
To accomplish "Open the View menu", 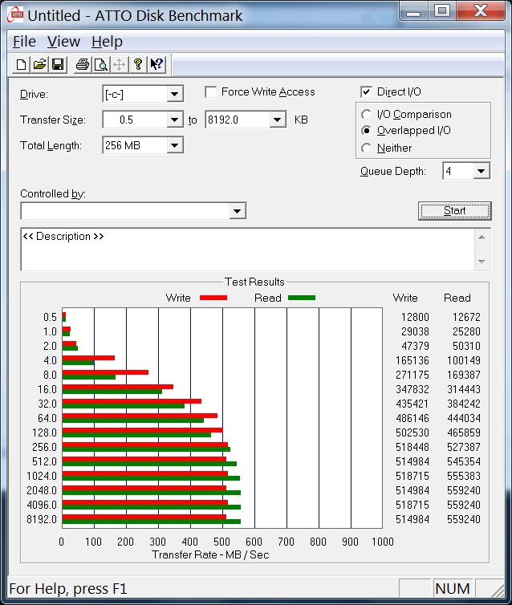I will coord(63,41).
